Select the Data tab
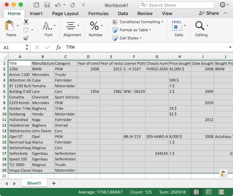Image resolution: width=233 pixels, height=196 pixels. (x=123, y=14)
